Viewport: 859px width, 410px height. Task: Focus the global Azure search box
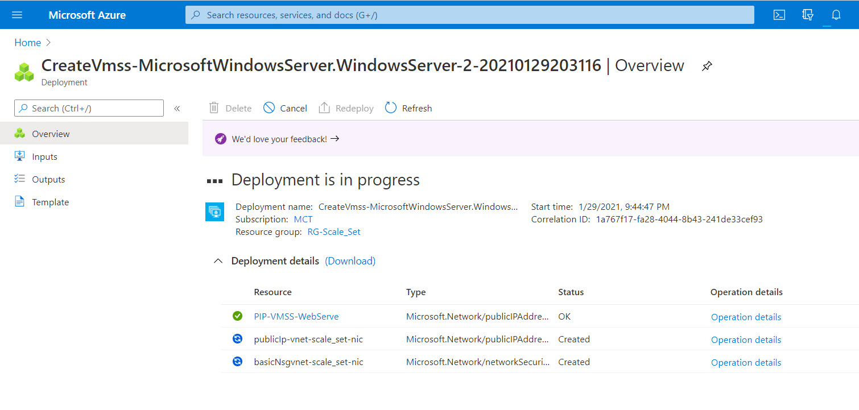coord(469,15)
